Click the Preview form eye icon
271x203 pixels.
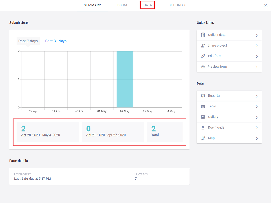pos(203,67)
